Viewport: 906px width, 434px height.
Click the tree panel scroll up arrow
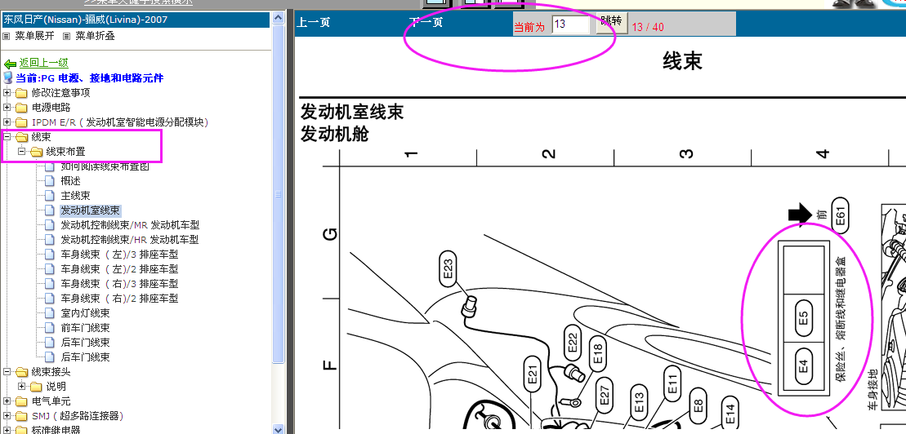click(279, 19)
